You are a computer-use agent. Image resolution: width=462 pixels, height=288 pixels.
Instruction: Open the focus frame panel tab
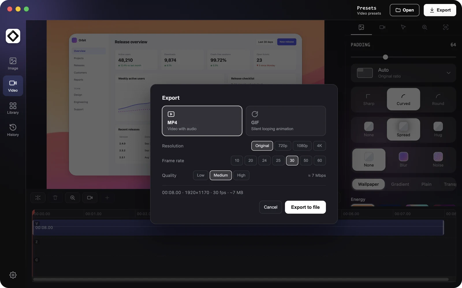(x=446, y=27)
